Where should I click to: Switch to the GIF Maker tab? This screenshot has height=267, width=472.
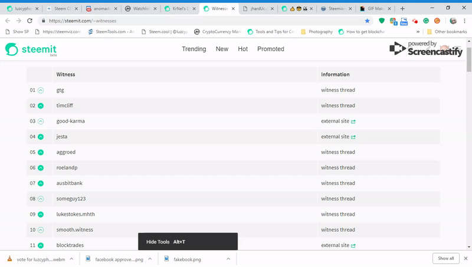(x=375, y=9)
